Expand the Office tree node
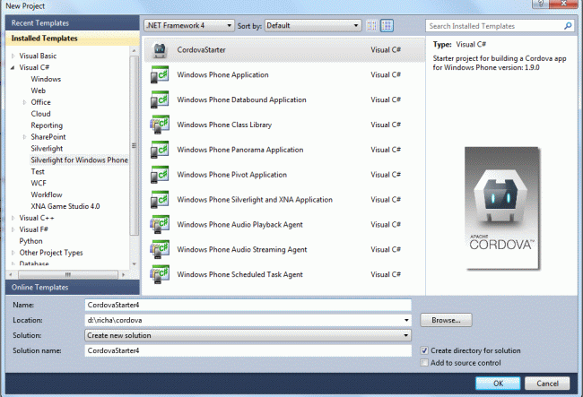 point(24,102)
